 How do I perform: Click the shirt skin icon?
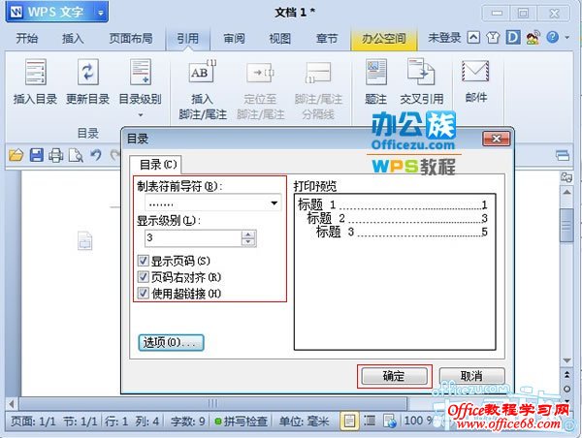(493, 38)
